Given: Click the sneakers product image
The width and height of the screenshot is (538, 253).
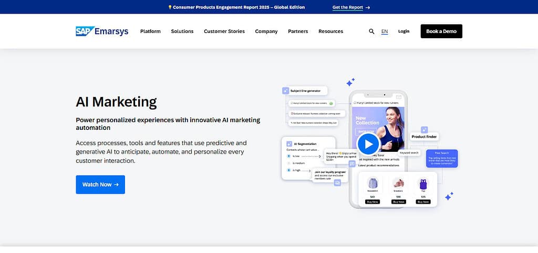Looking at the screenshot, I should 398,183.
